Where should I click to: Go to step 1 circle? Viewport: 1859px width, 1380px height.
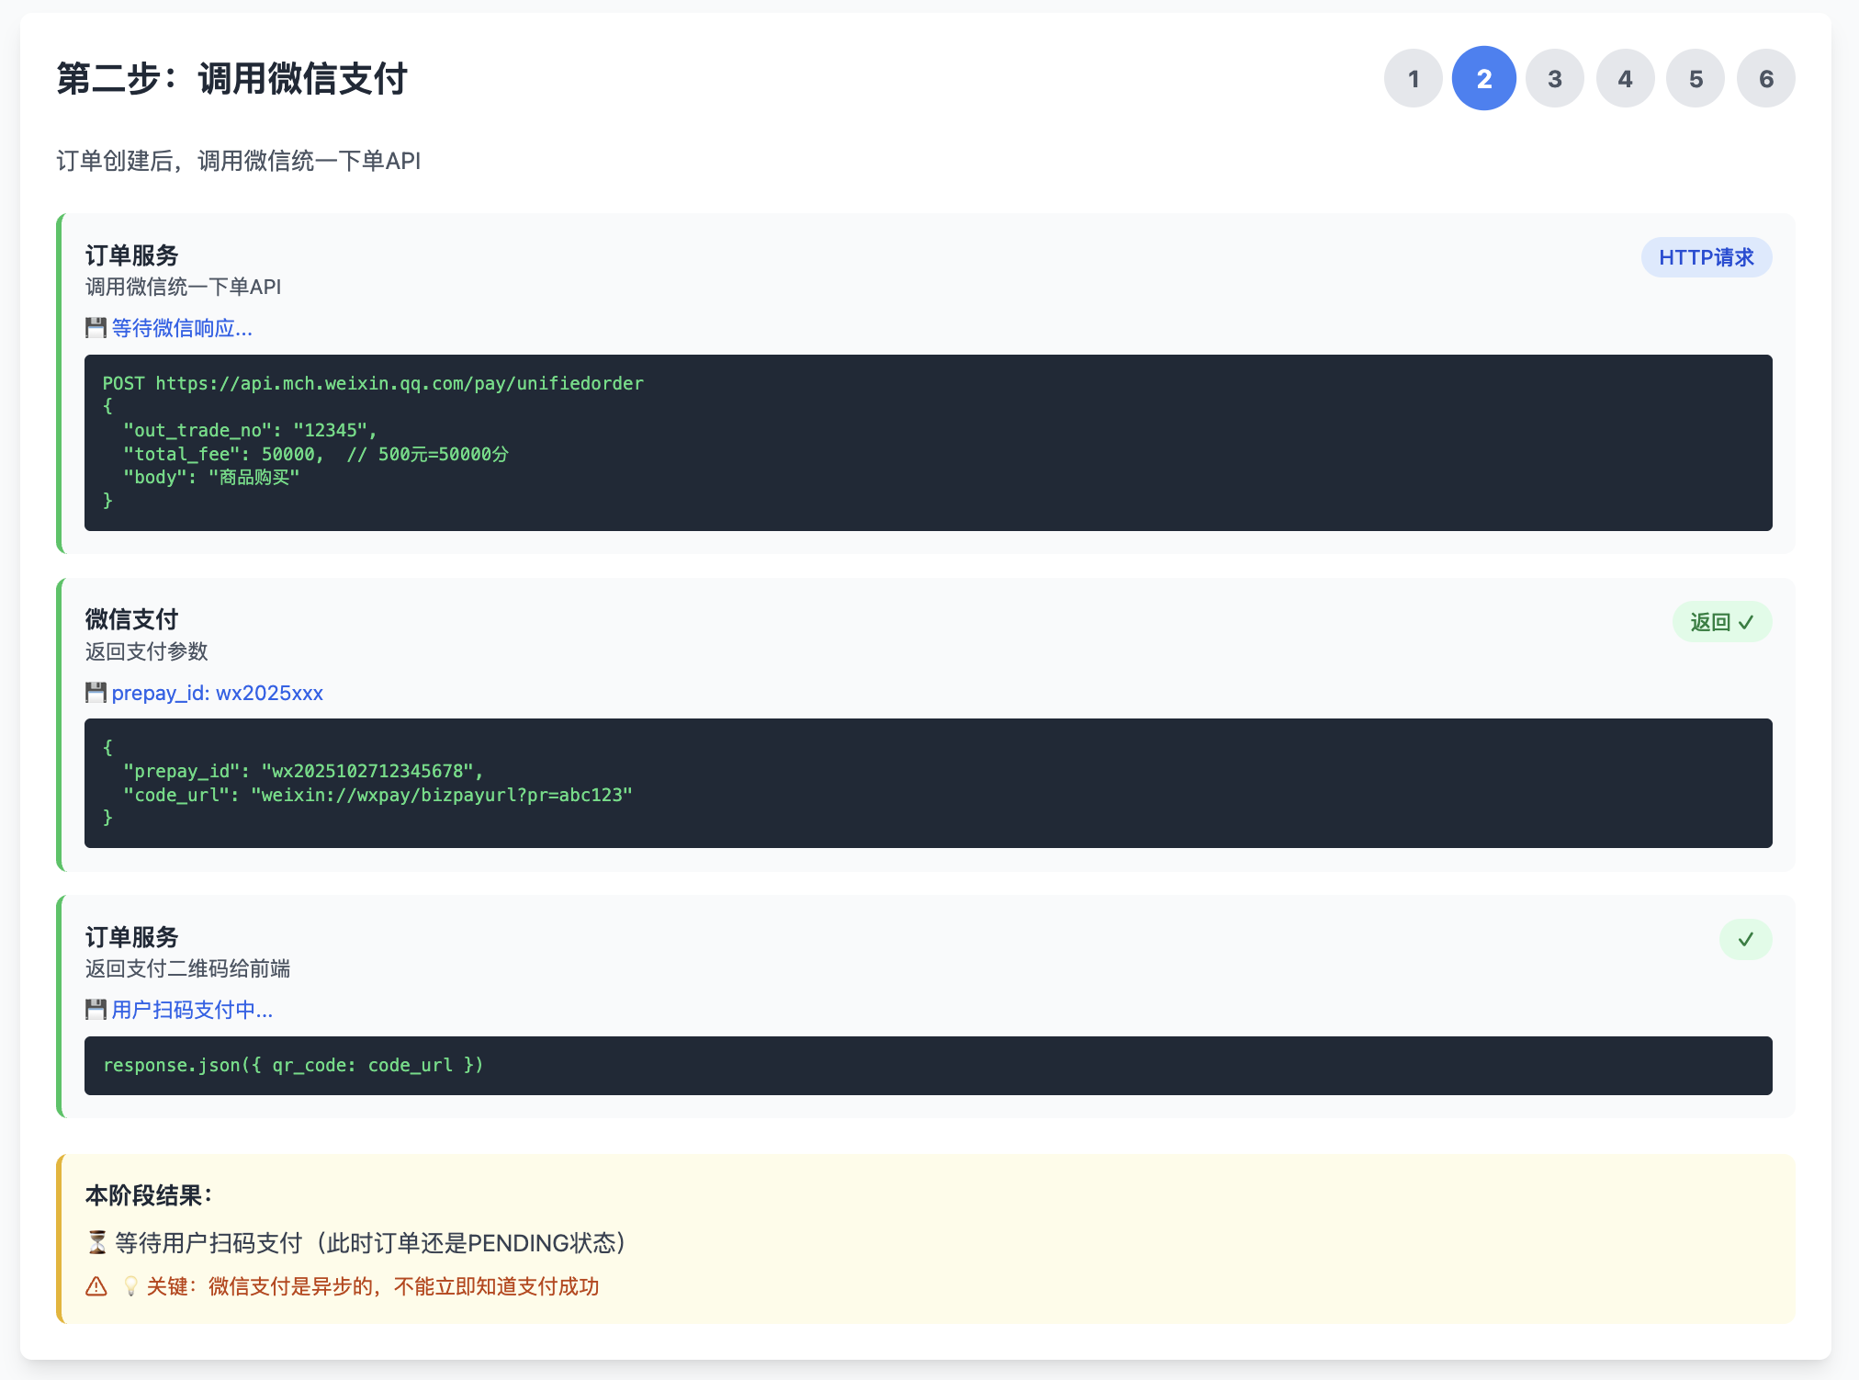tap(1414, 79)
